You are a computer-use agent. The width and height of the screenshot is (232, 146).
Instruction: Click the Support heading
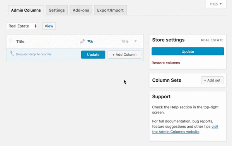[x=161, y=97]
